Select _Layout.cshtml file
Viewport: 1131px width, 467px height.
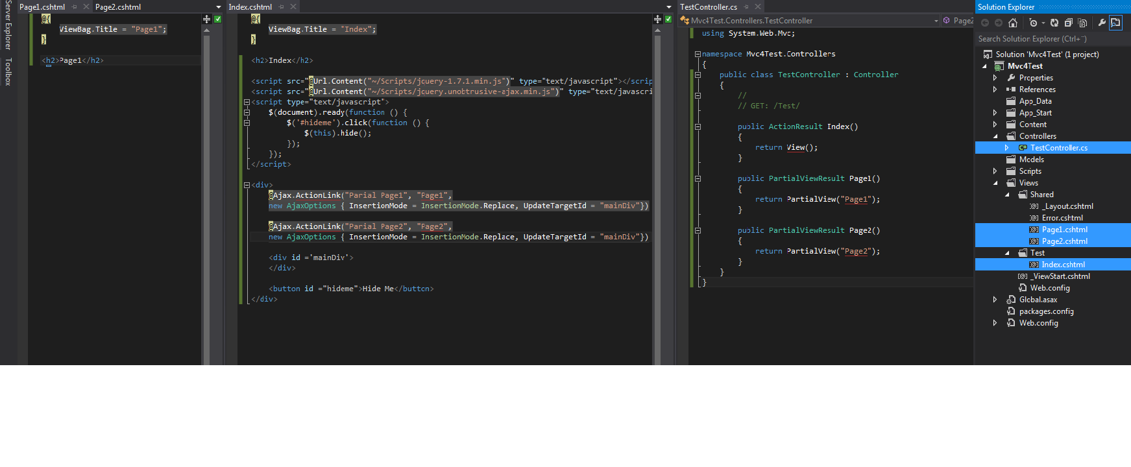[1067, 206]
